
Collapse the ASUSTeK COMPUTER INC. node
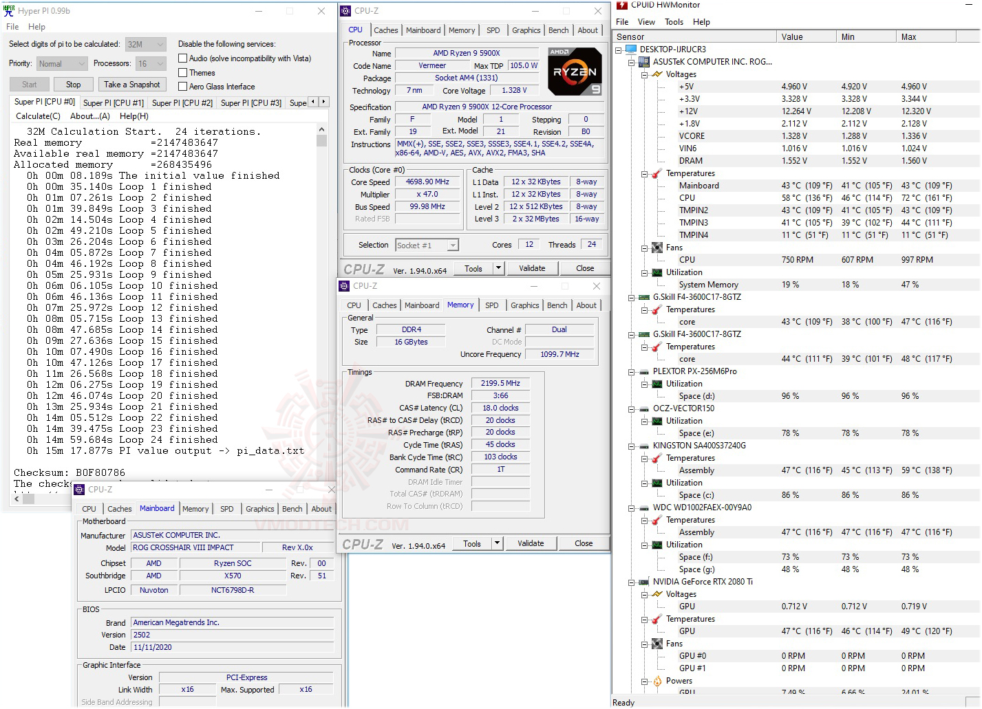[x=631, y=62]
